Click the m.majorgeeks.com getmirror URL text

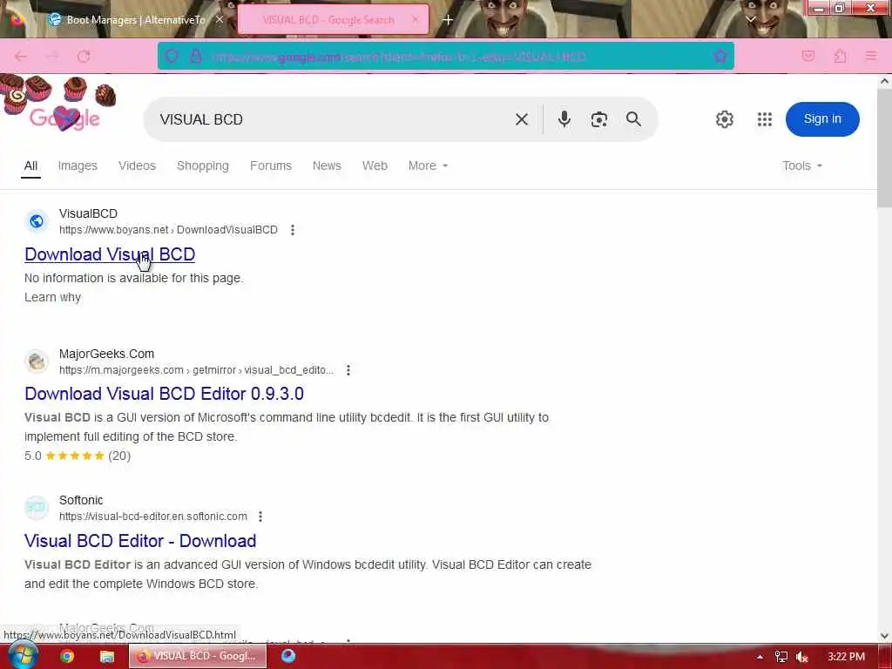click(196, 370)
